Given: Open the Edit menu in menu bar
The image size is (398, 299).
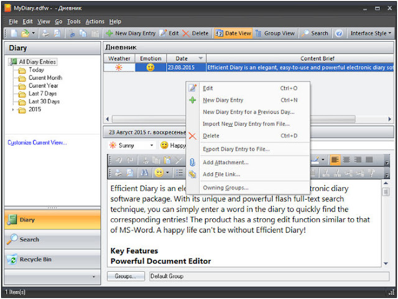Looking at the screenshot, I should click(27, 22).
